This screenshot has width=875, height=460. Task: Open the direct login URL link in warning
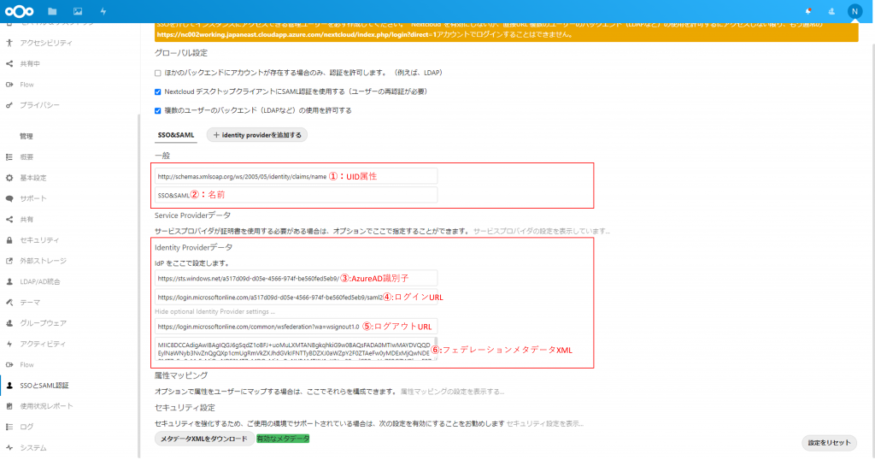coord(297,34)
